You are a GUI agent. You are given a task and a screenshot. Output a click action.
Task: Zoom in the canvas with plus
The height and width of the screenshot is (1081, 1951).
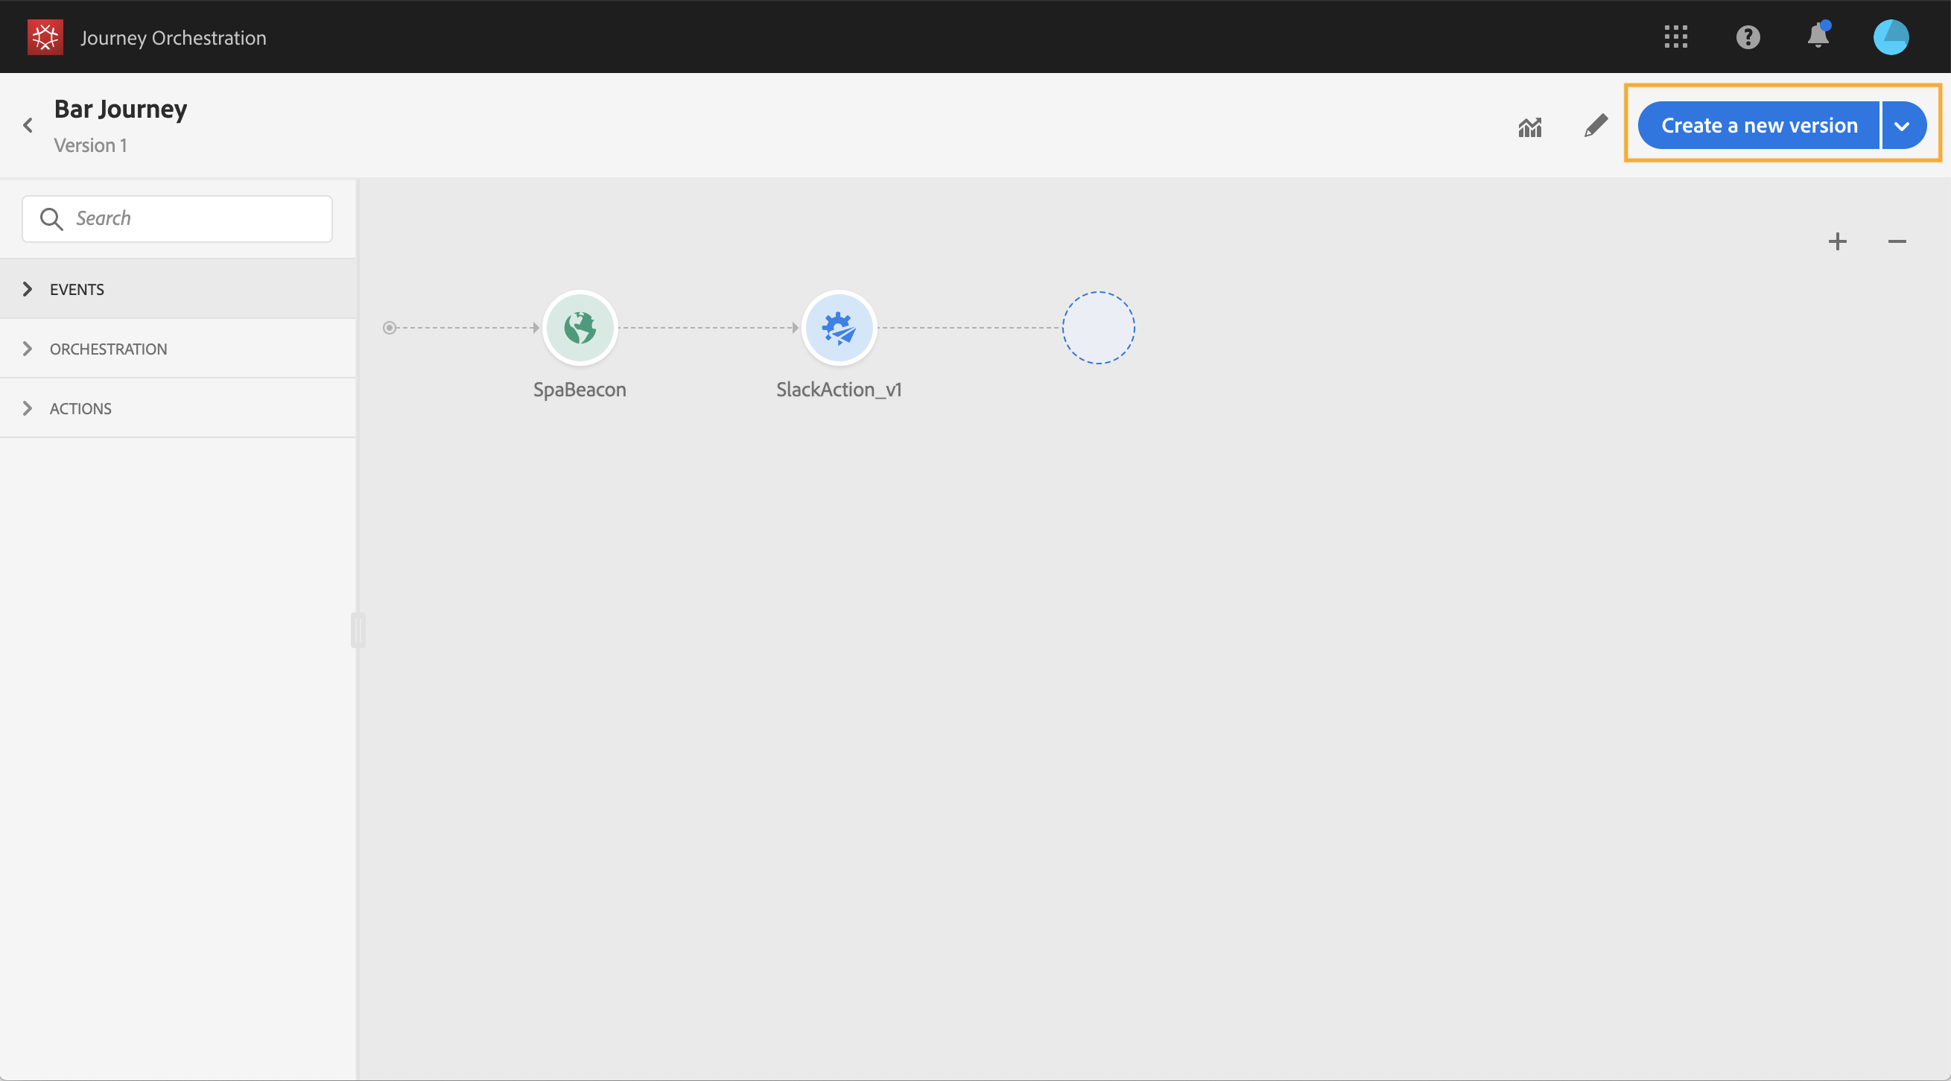1836,241
